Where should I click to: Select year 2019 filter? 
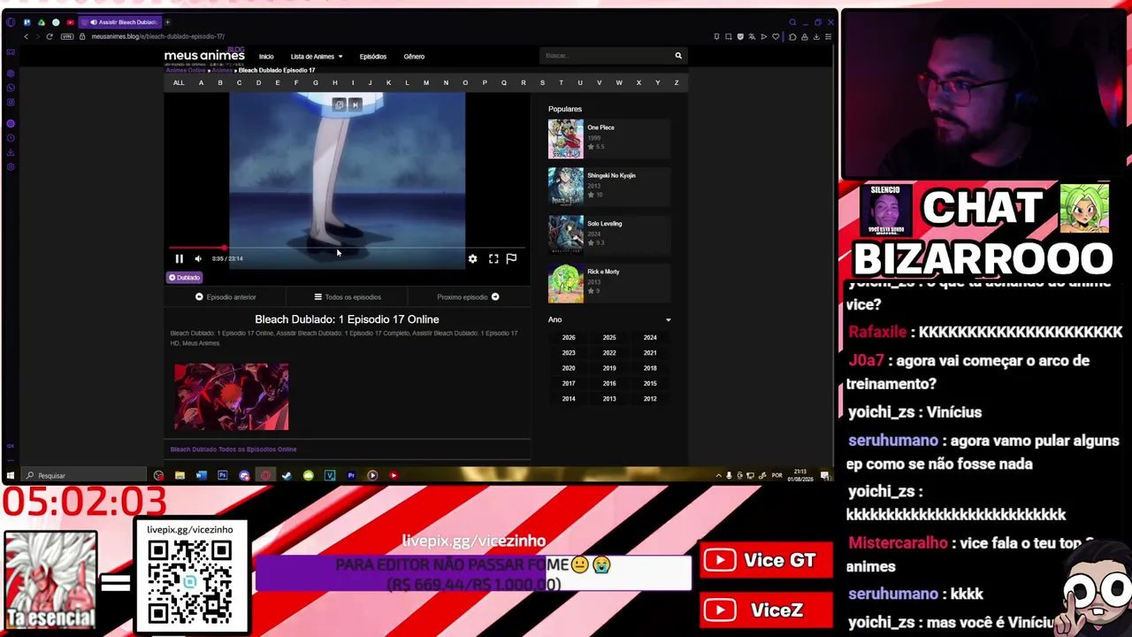coord(609,368)
